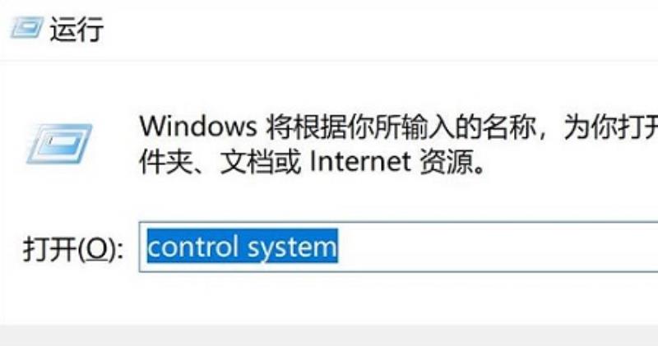658x346 pixels.
Task: Click the 将根据你所输入的名称 description text
Action: coord(401,127)
